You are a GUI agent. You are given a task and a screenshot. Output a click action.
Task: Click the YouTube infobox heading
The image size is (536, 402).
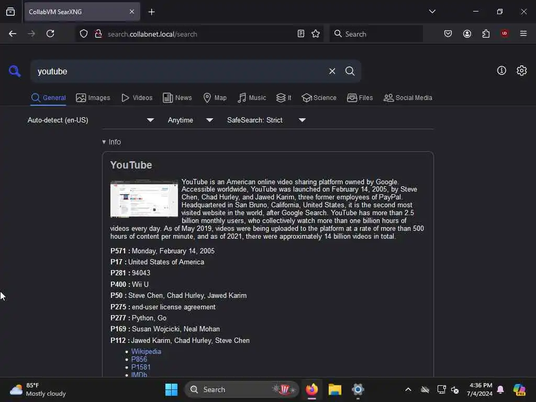(131, 165)
